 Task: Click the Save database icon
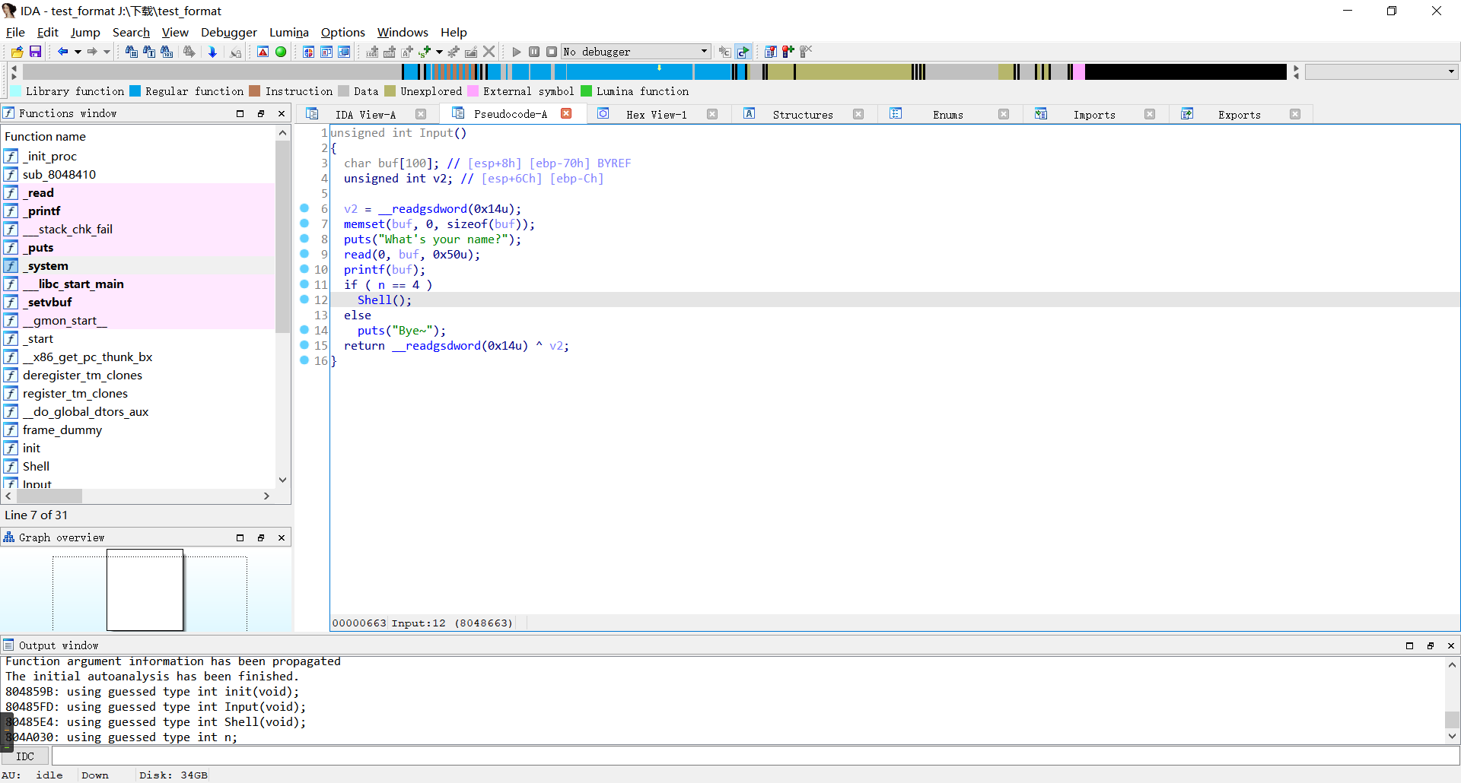[x=35, y=52]
